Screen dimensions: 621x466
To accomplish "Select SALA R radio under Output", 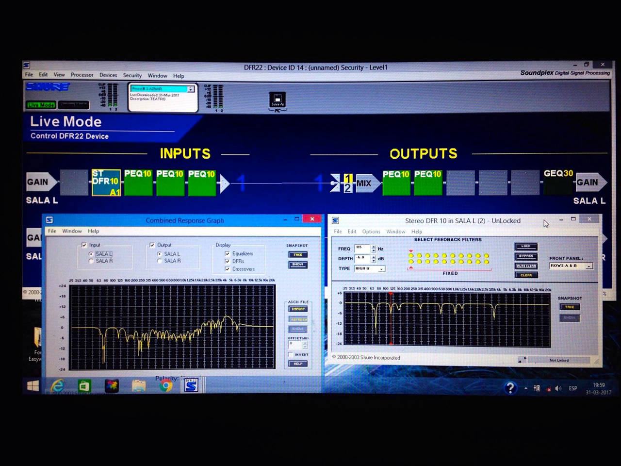I will 160,261.
